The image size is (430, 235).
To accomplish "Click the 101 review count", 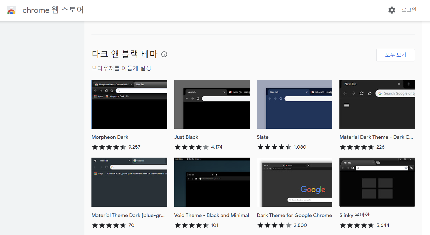I will click(x=215, y=225).
